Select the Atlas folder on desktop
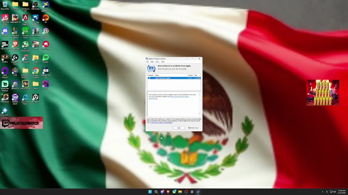The height and width of the screenshot is (195, 348). 36,59
